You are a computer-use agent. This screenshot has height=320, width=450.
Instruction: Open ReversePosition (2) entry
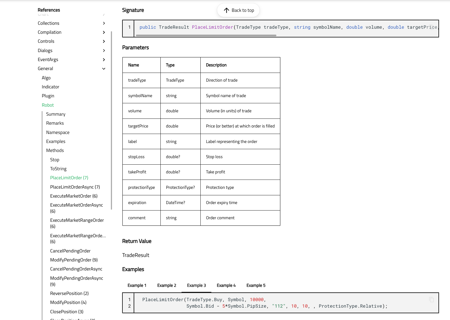click(x=69, y=294)
